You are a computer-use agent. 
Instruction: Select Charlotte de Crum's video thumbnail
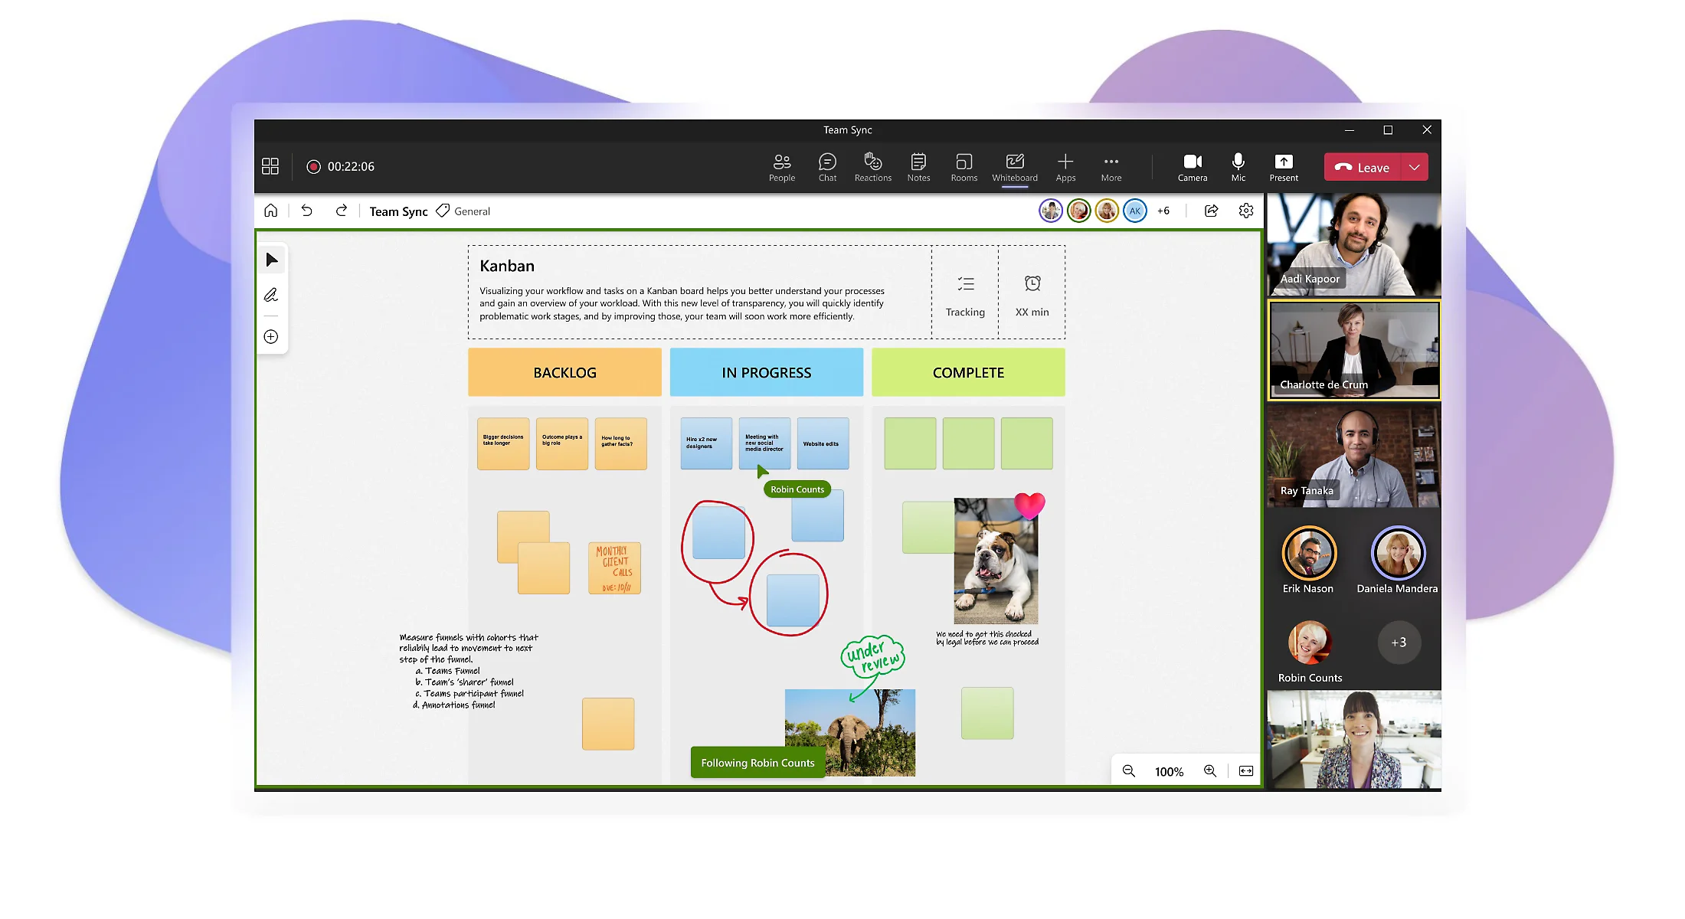[1353, 351]
